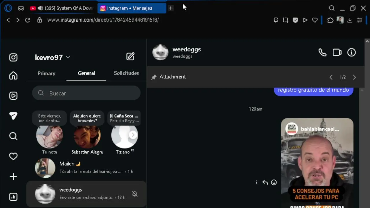The height and width of the screenshot is (208, 370).
Task: Open more options for shared reel message
Action: 256,182
